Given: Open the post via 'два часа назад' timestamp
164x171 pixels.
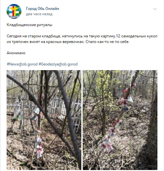Looking at the screenshot, I should (39, 14).
